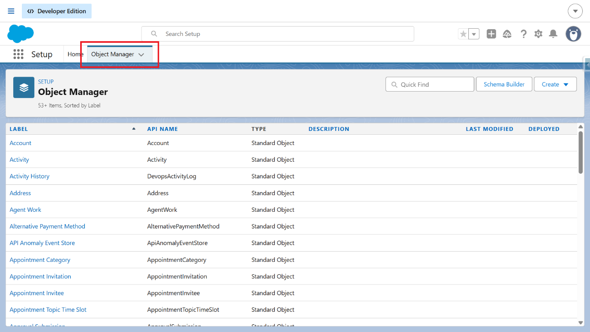Click the ApiAnomalyEventStore API name cell
590x332 pixels.
(x=177, y=243)
